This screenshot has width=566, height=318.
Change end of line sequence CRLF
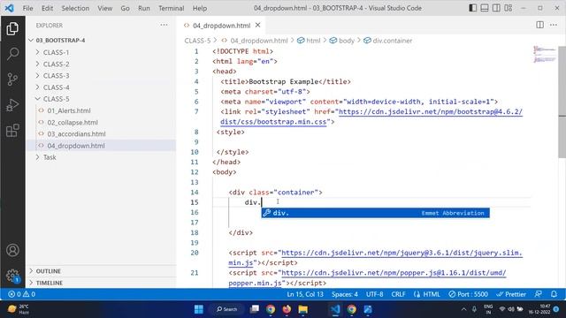pos(398,294)
